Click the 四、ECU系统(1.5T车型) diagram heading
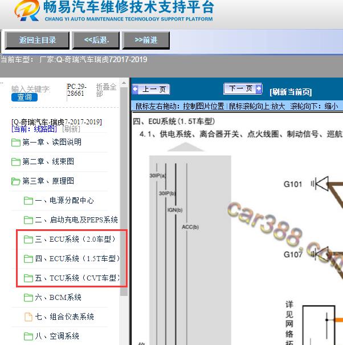The width and height of the screenshot is (343, 345). [174, 121]
